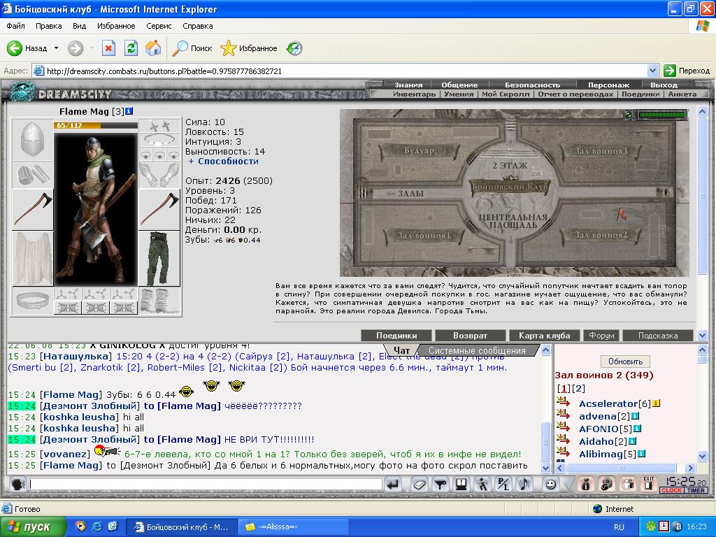The height and width of the screenshot is (537, 716).
Task: Click the sound speaker icon in chat bar
Action: pyautogui.click(x=524, y=484)
